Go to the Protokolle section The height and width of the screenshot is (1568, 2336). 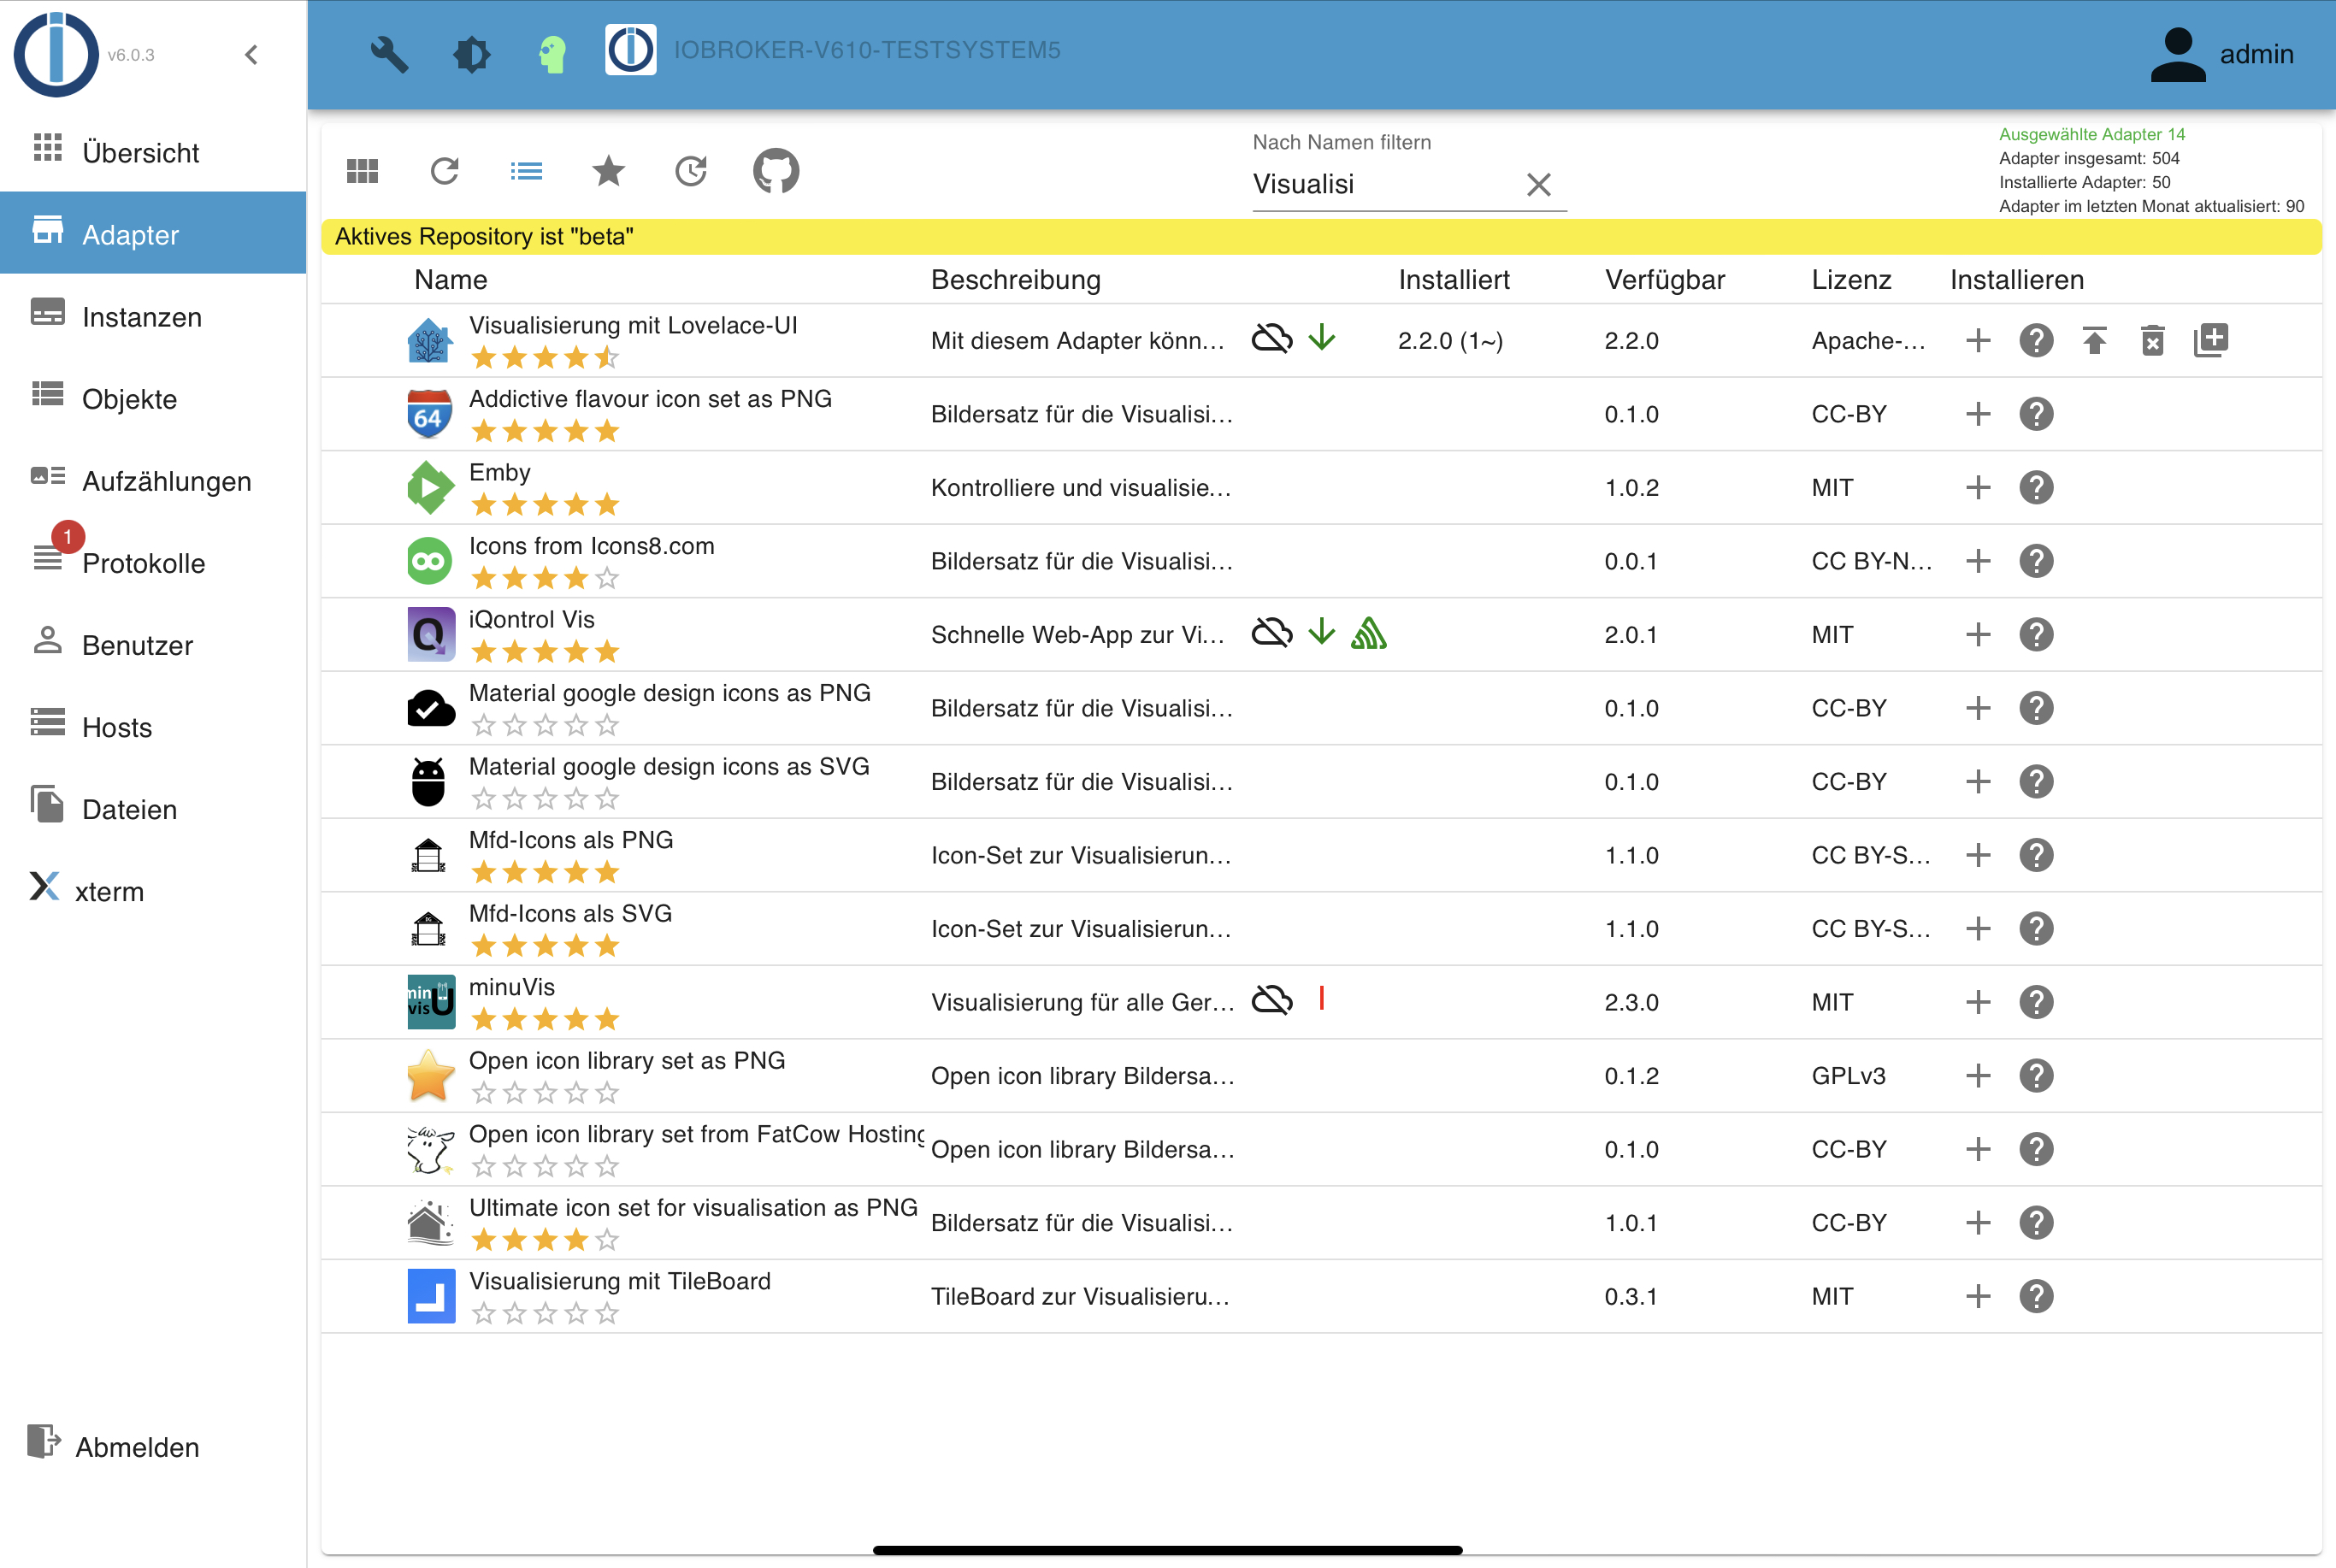pyautogui.click(x=143, y=563)
